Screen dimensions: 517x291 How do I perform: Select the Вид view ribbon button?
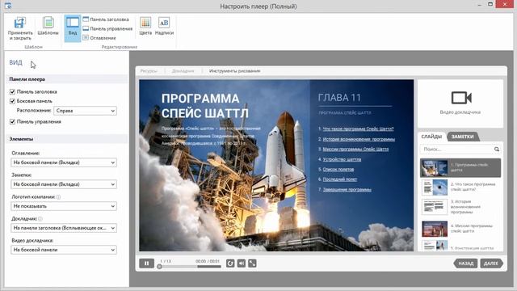[73, 28]
